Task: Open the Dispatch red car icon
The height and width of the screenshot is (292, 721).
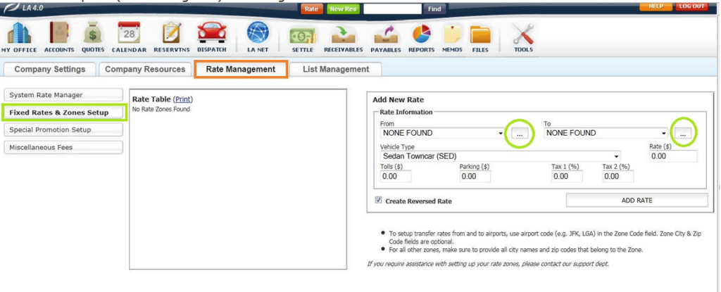Action: pos(211,34)
